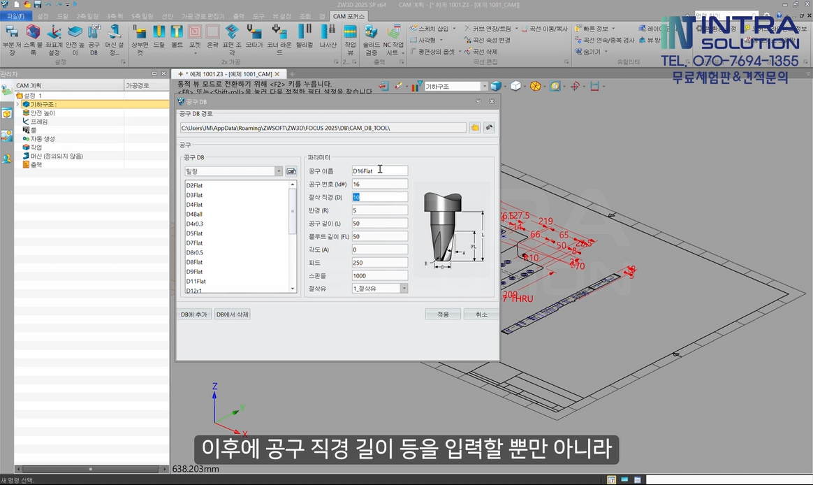The width and height of the screenshot is (813, 485).
Task: Click the DB icon beside 밀링 dropdown
Action: pyautogui.click(x=291, y=171)
